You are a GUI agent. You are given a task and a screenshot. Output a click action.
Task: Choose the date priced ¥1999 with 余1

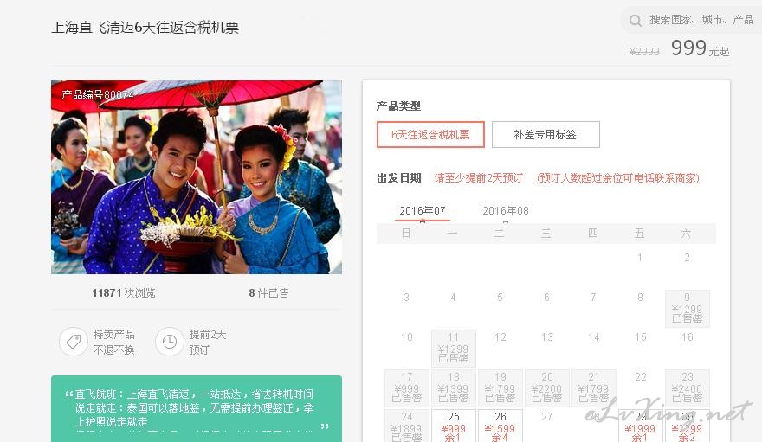[640, 426]
